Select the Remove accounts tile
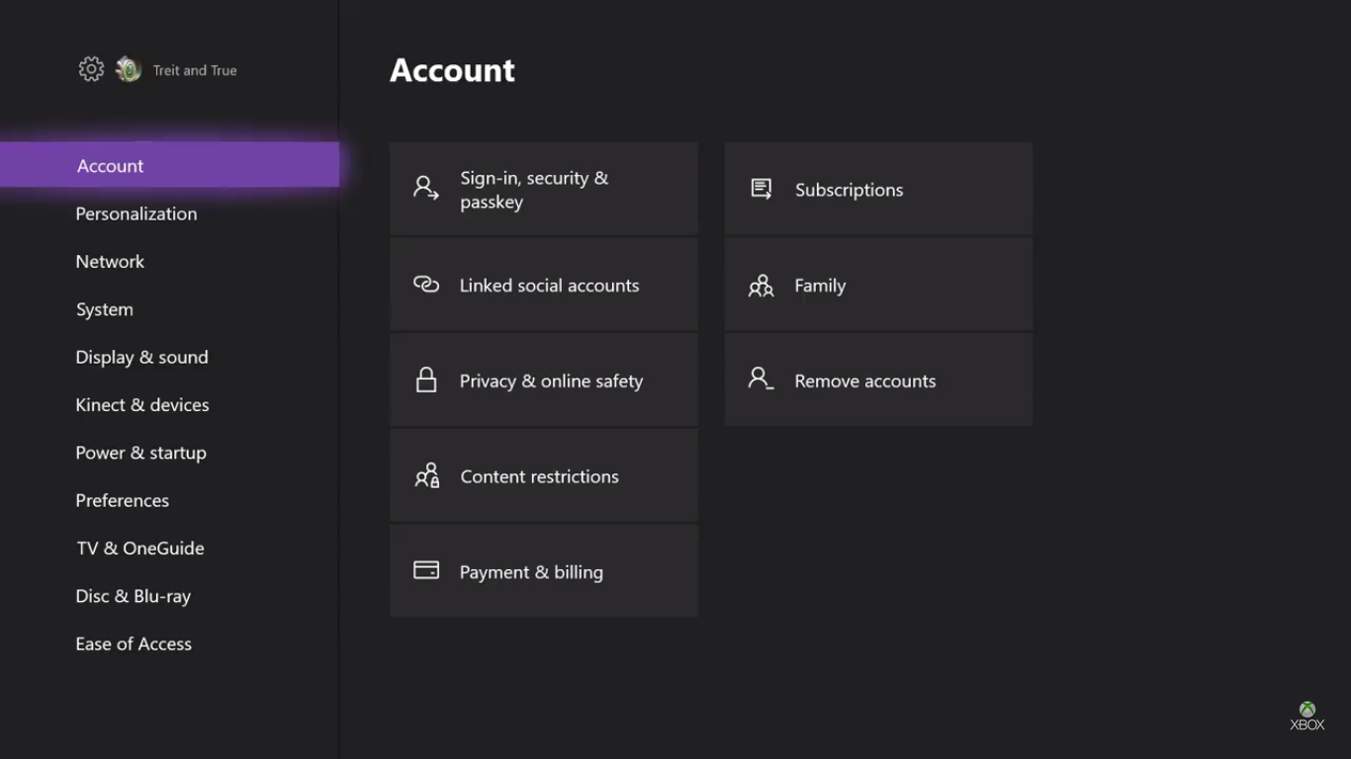Viewport: 1351px width, 759px height. 878,380
